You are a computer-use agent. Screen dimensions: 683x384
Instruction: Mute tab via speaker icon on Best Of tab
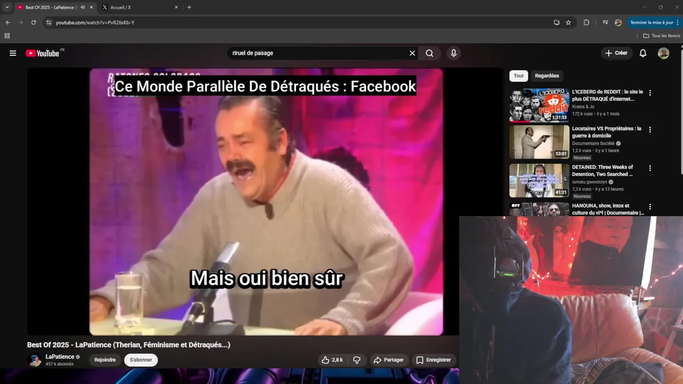[83, 7]
